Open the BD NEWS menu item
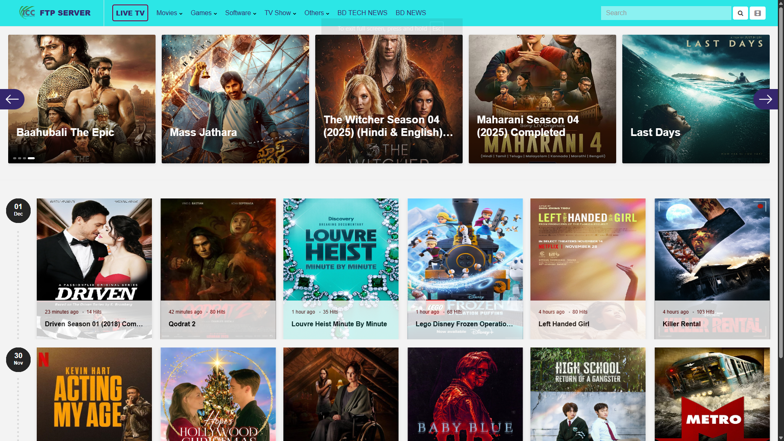 410,13
